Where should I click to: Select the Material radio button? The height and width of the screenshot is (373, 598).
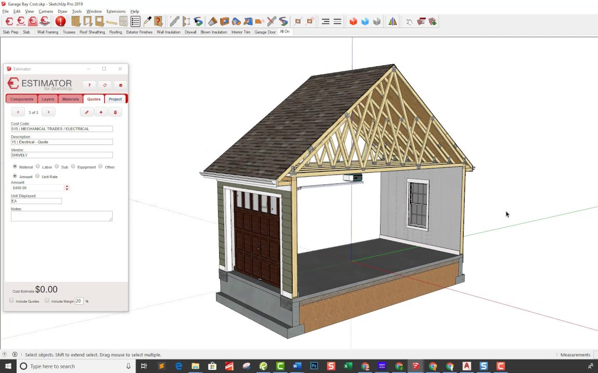15,167
